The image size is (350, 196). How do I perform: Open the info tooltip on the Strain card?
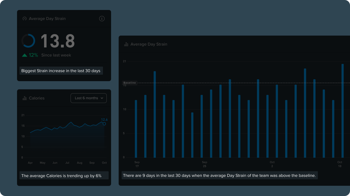102,19
